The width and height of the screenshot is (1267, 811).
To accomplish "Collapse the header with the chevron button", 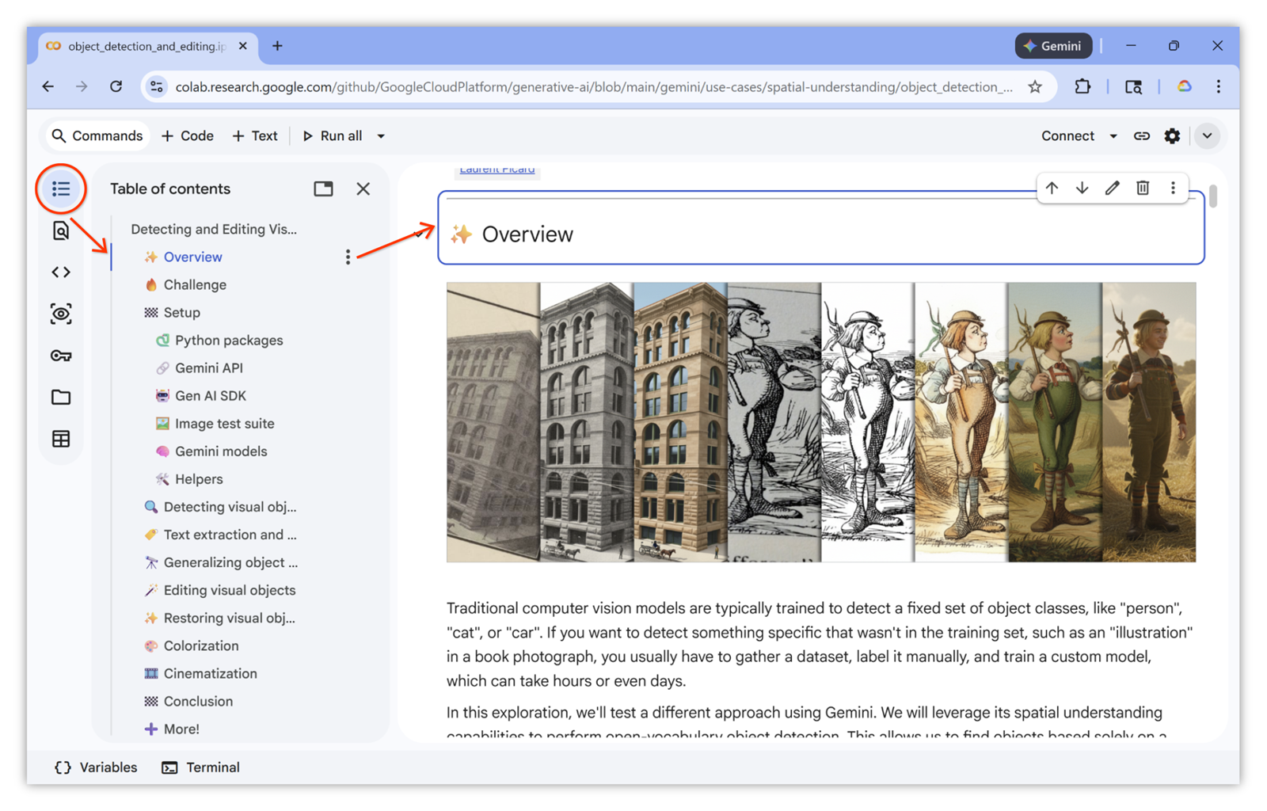I will coord(1207,136).
